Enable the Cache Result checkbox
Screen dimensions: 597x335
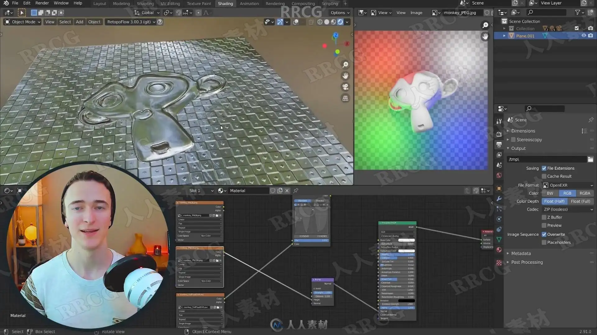coord(544,176)
